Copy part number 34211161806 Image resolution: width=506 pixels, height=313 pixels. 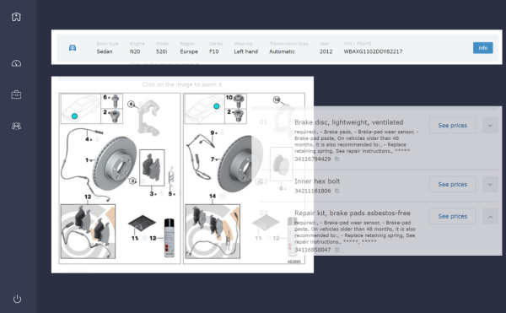tap(336, 191)
